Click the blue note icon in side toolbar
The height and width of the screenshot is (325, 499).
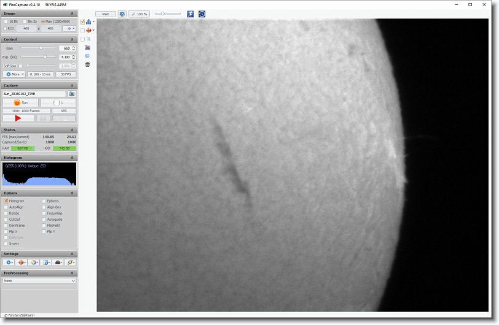[x=87, y=56]
